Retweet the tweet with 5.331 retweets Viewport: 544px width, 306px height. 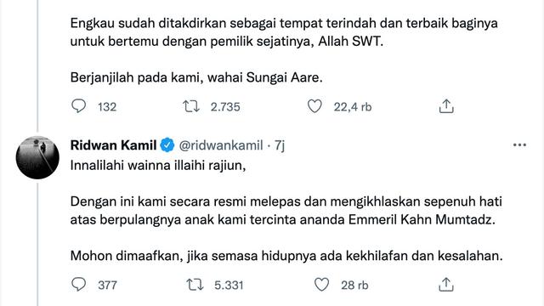coord(195,285)
